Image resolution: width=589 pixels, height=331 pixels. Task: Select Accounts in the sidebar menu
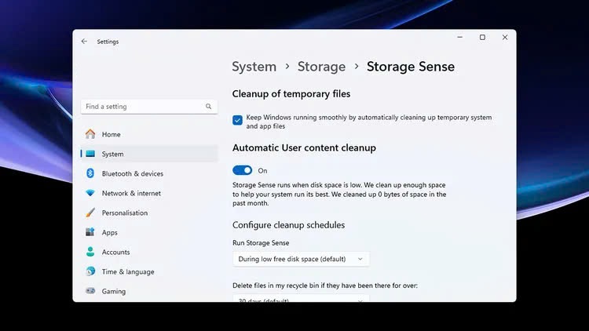tap(116, 252)
